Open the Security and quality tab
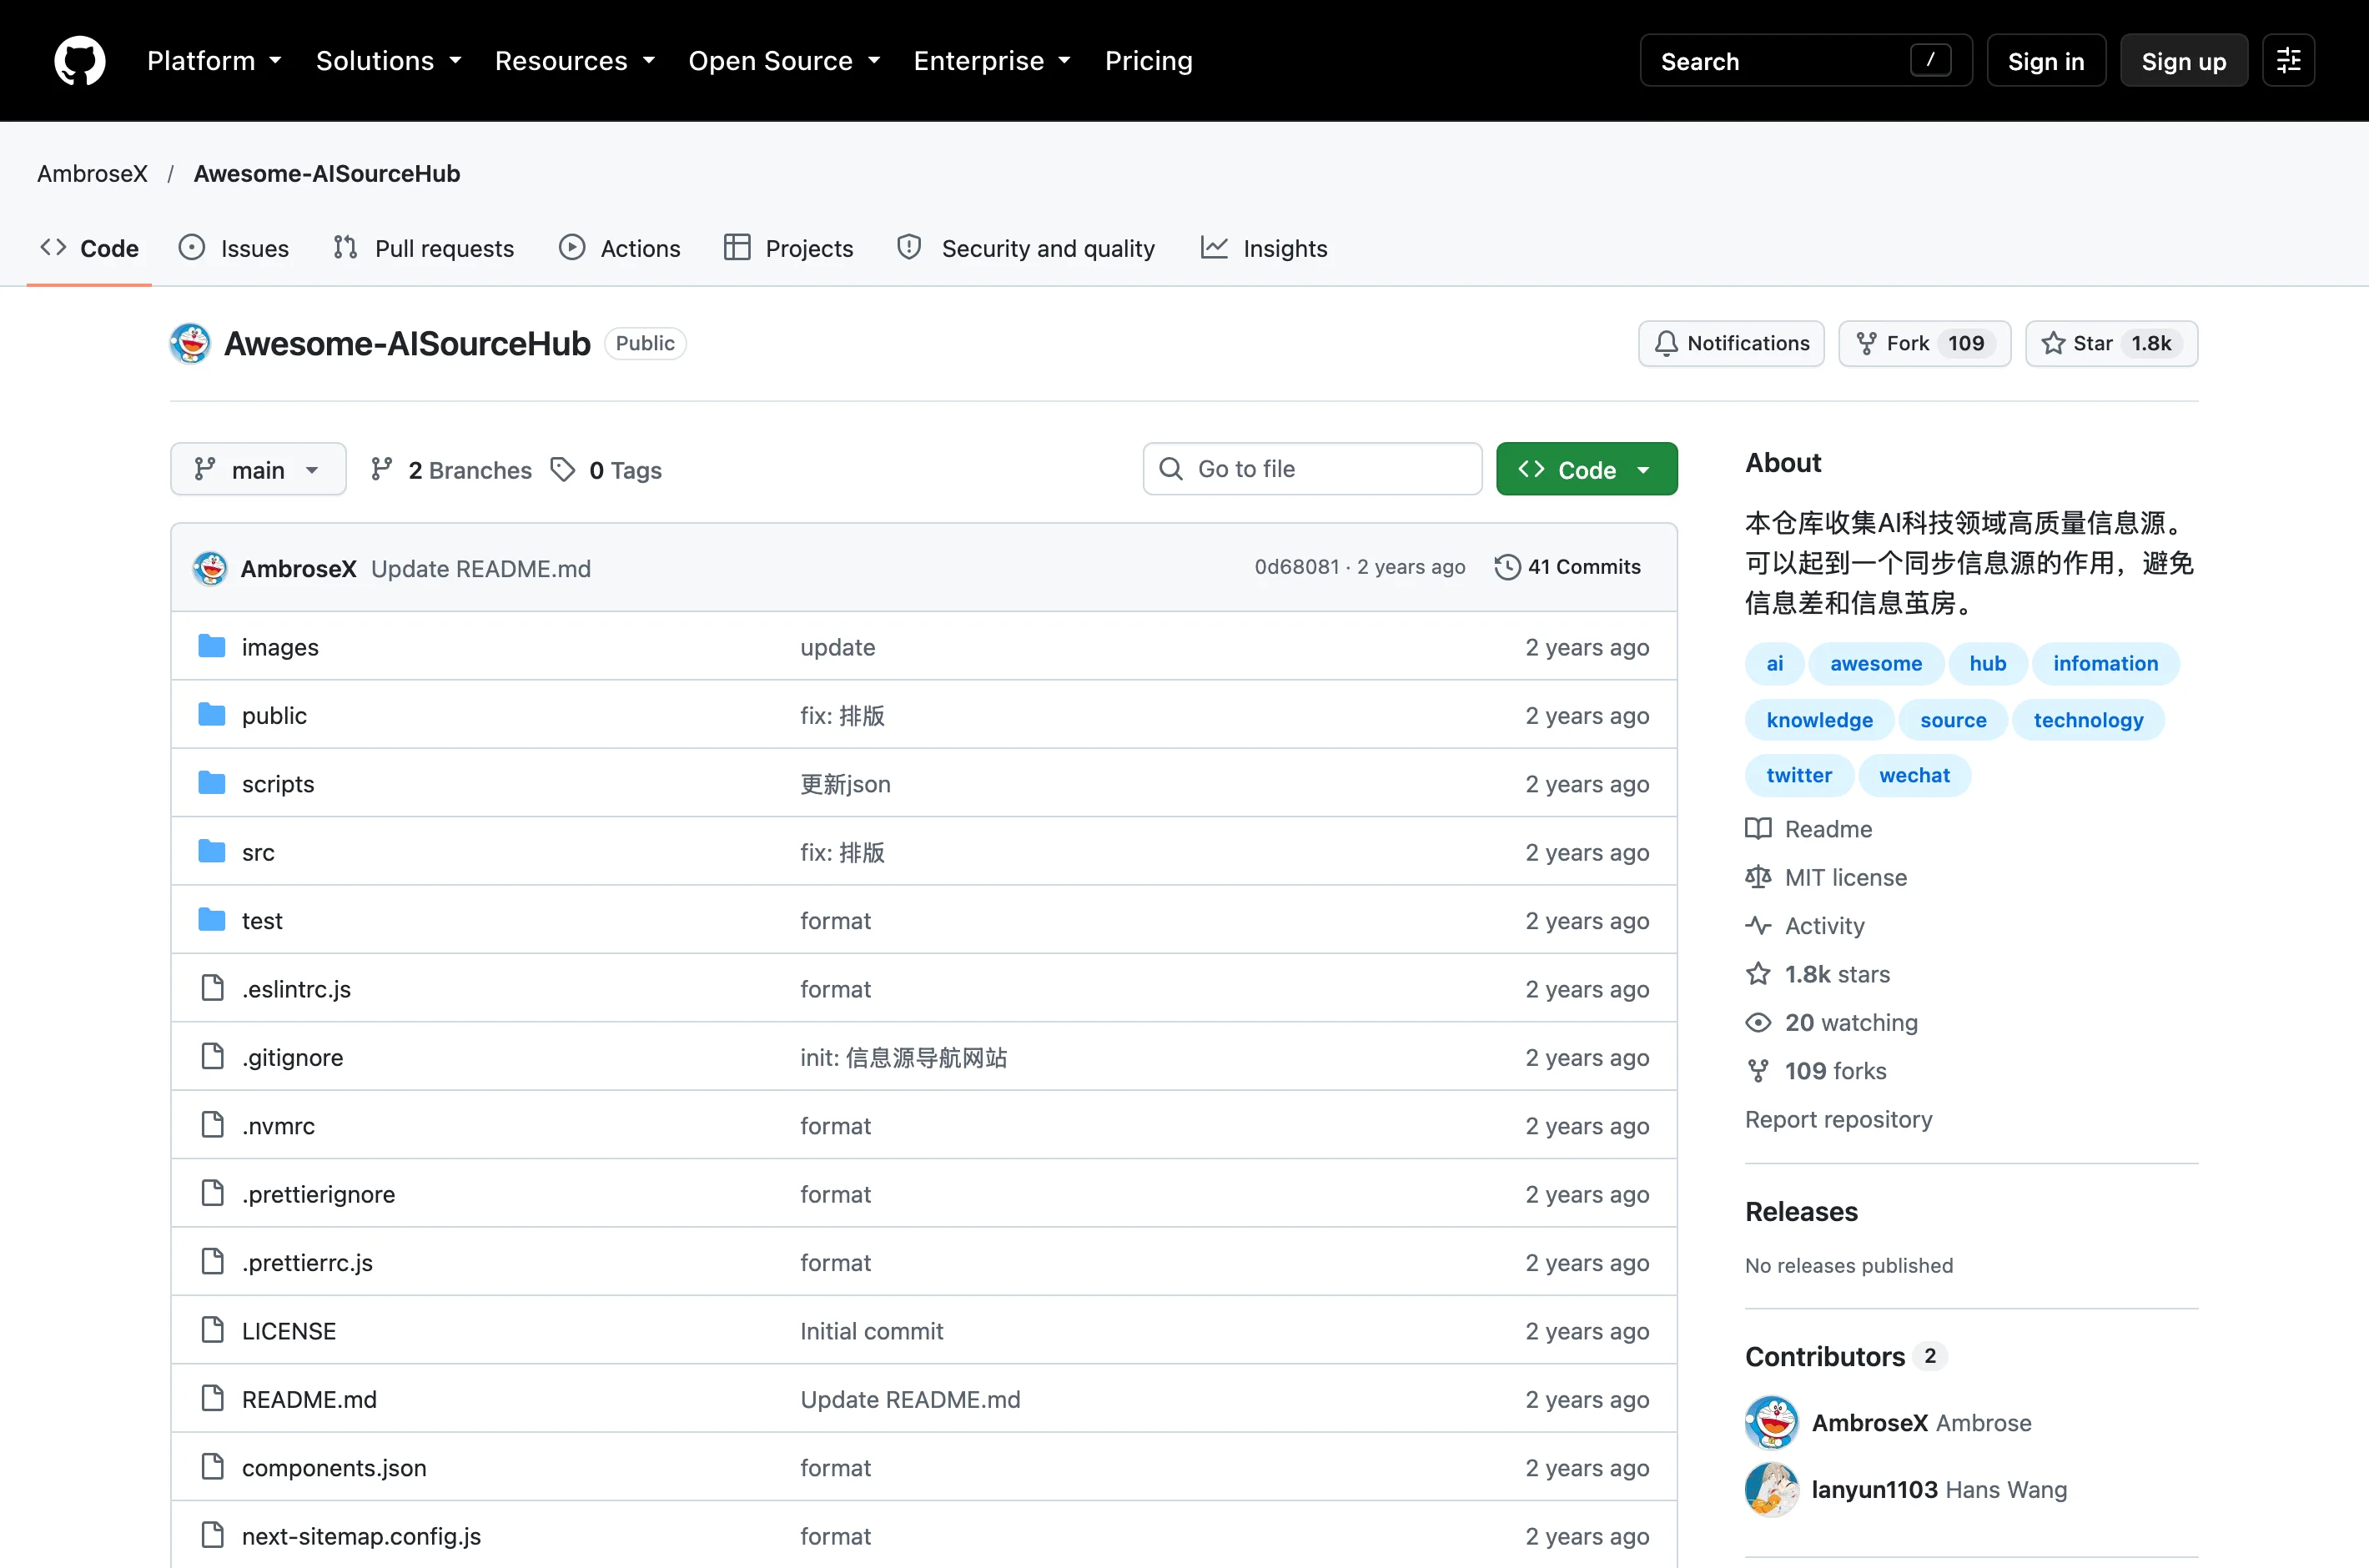The height and width of the screenshot is (1568, 2369). point(1026,248)
